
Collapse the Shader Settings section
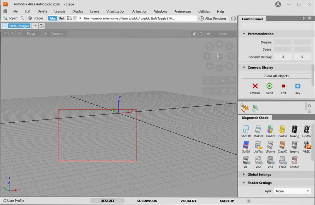pos(244,183)
